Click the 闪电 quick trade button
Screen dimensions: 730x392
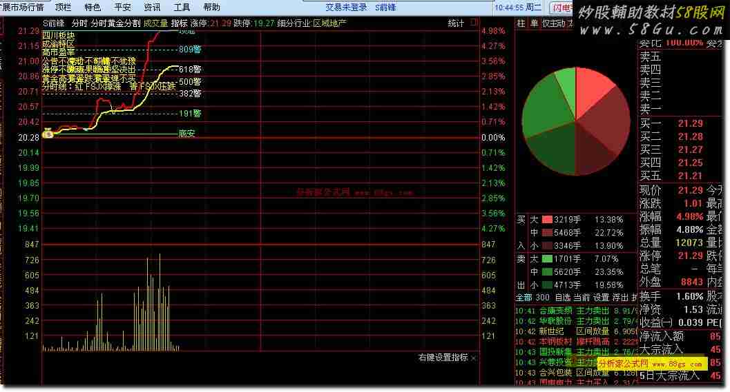click(x=562, y=8)
